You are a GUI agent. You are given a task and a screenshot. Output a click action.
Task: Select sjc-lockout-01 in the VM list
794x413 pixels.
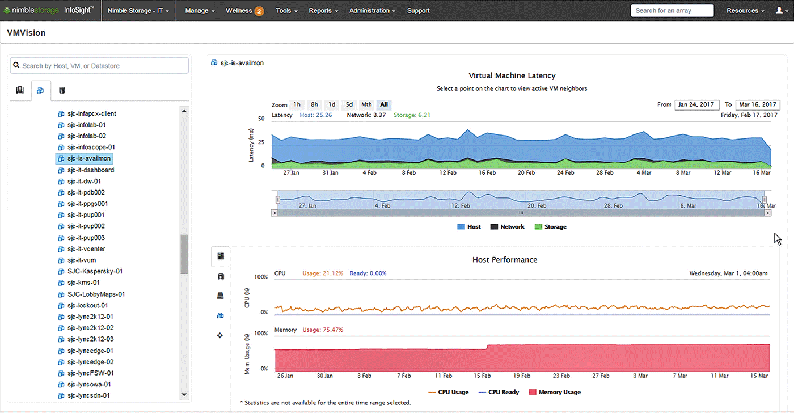(88, 305)
